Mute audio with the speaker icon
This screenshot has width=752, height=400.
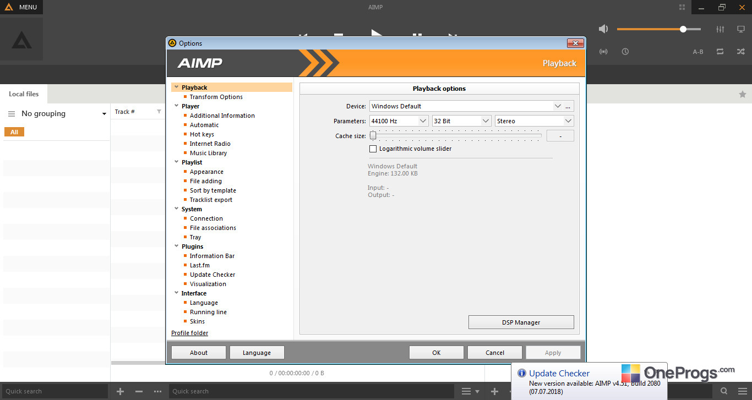click(603, 29)
